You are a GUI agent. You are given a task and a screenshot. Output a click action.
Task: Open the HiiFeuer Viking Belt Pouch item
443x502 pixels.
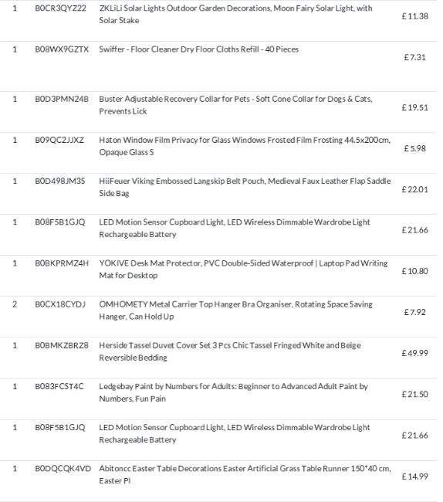coord(245,187)
